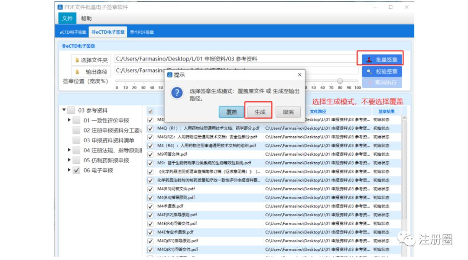Expand the 04 注册法规、指导原则 node

(69, 149)
